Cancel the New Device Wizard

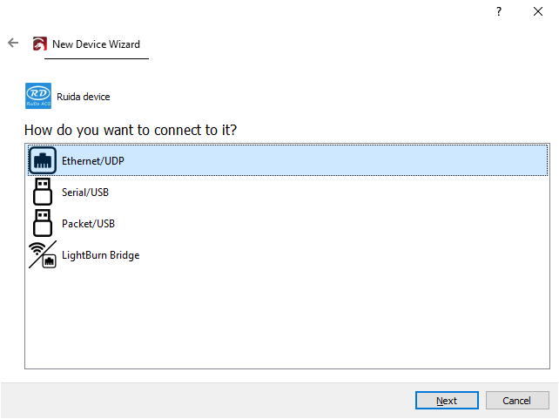pos(516,401)
